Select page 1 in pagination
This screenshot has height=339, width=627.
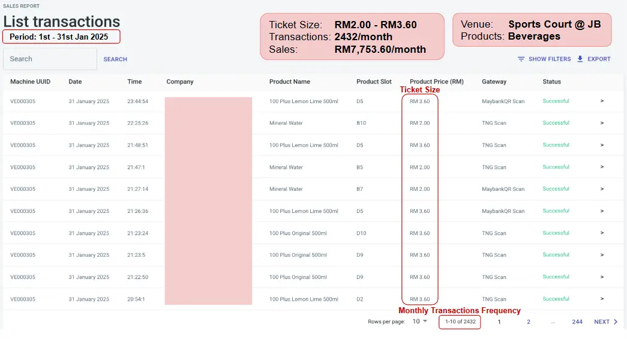pyautogui.click(x=499, y=322)
